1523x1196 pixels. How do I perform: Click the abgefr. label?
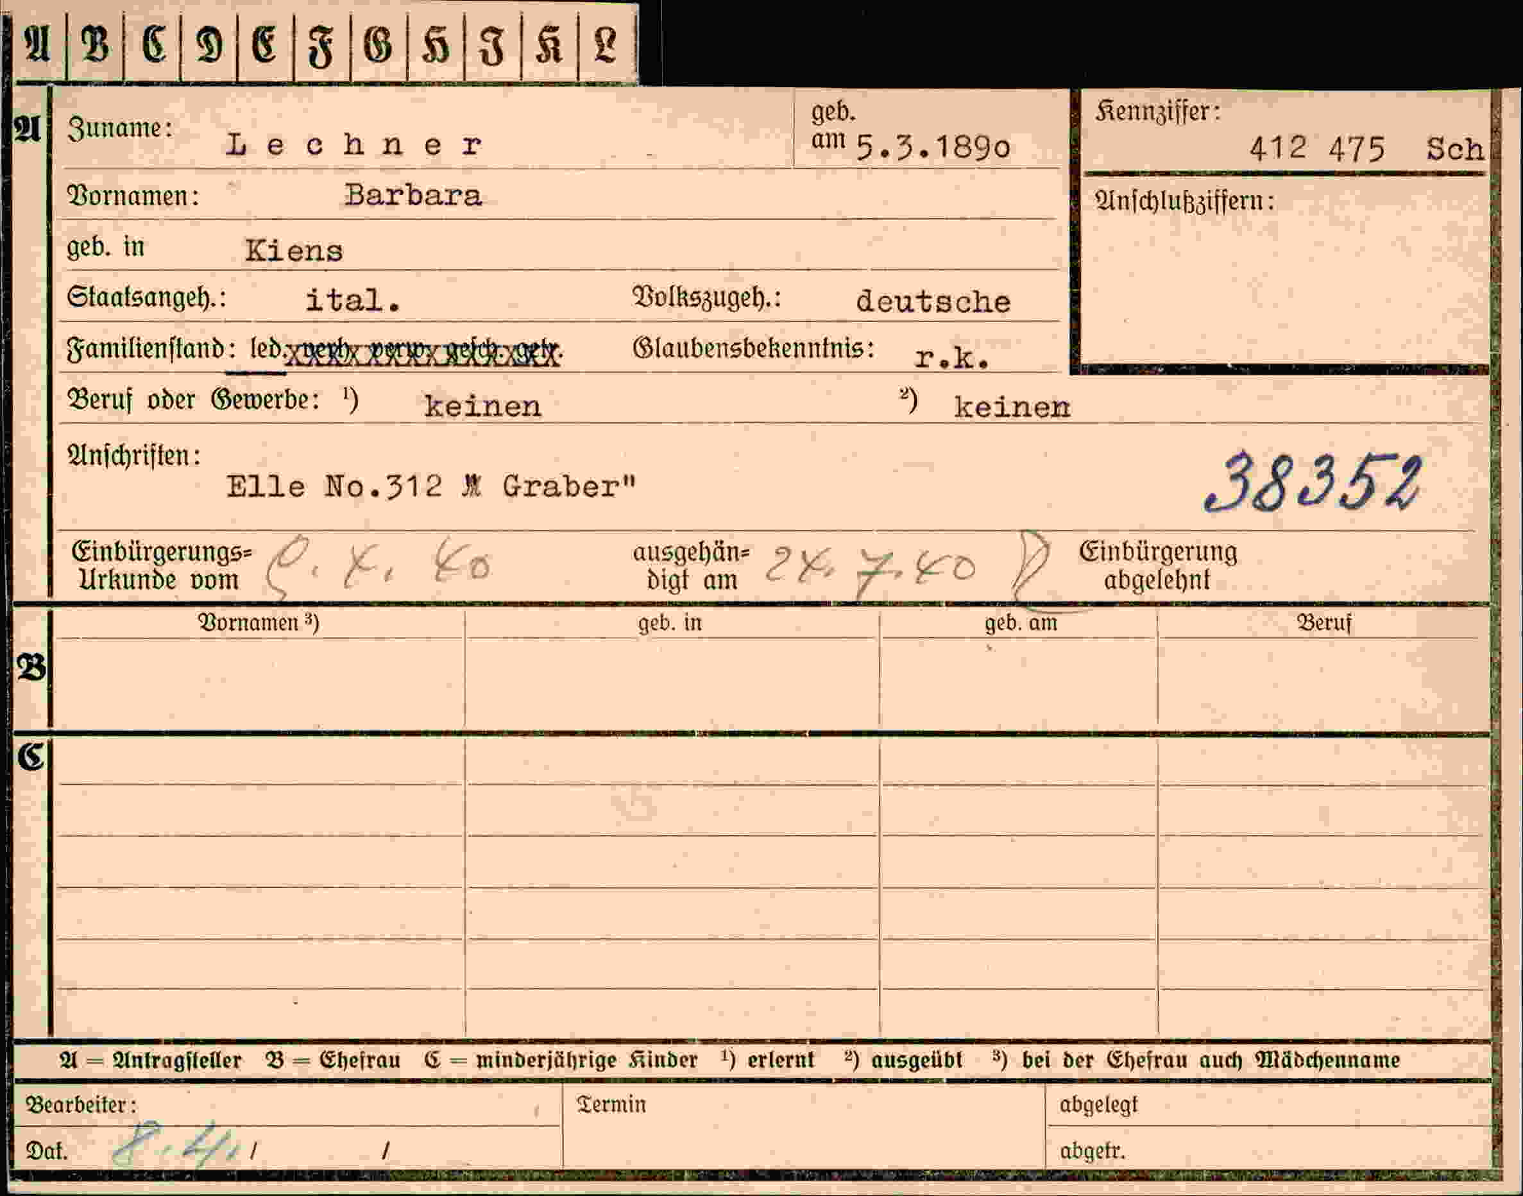click(1093, 1150)
